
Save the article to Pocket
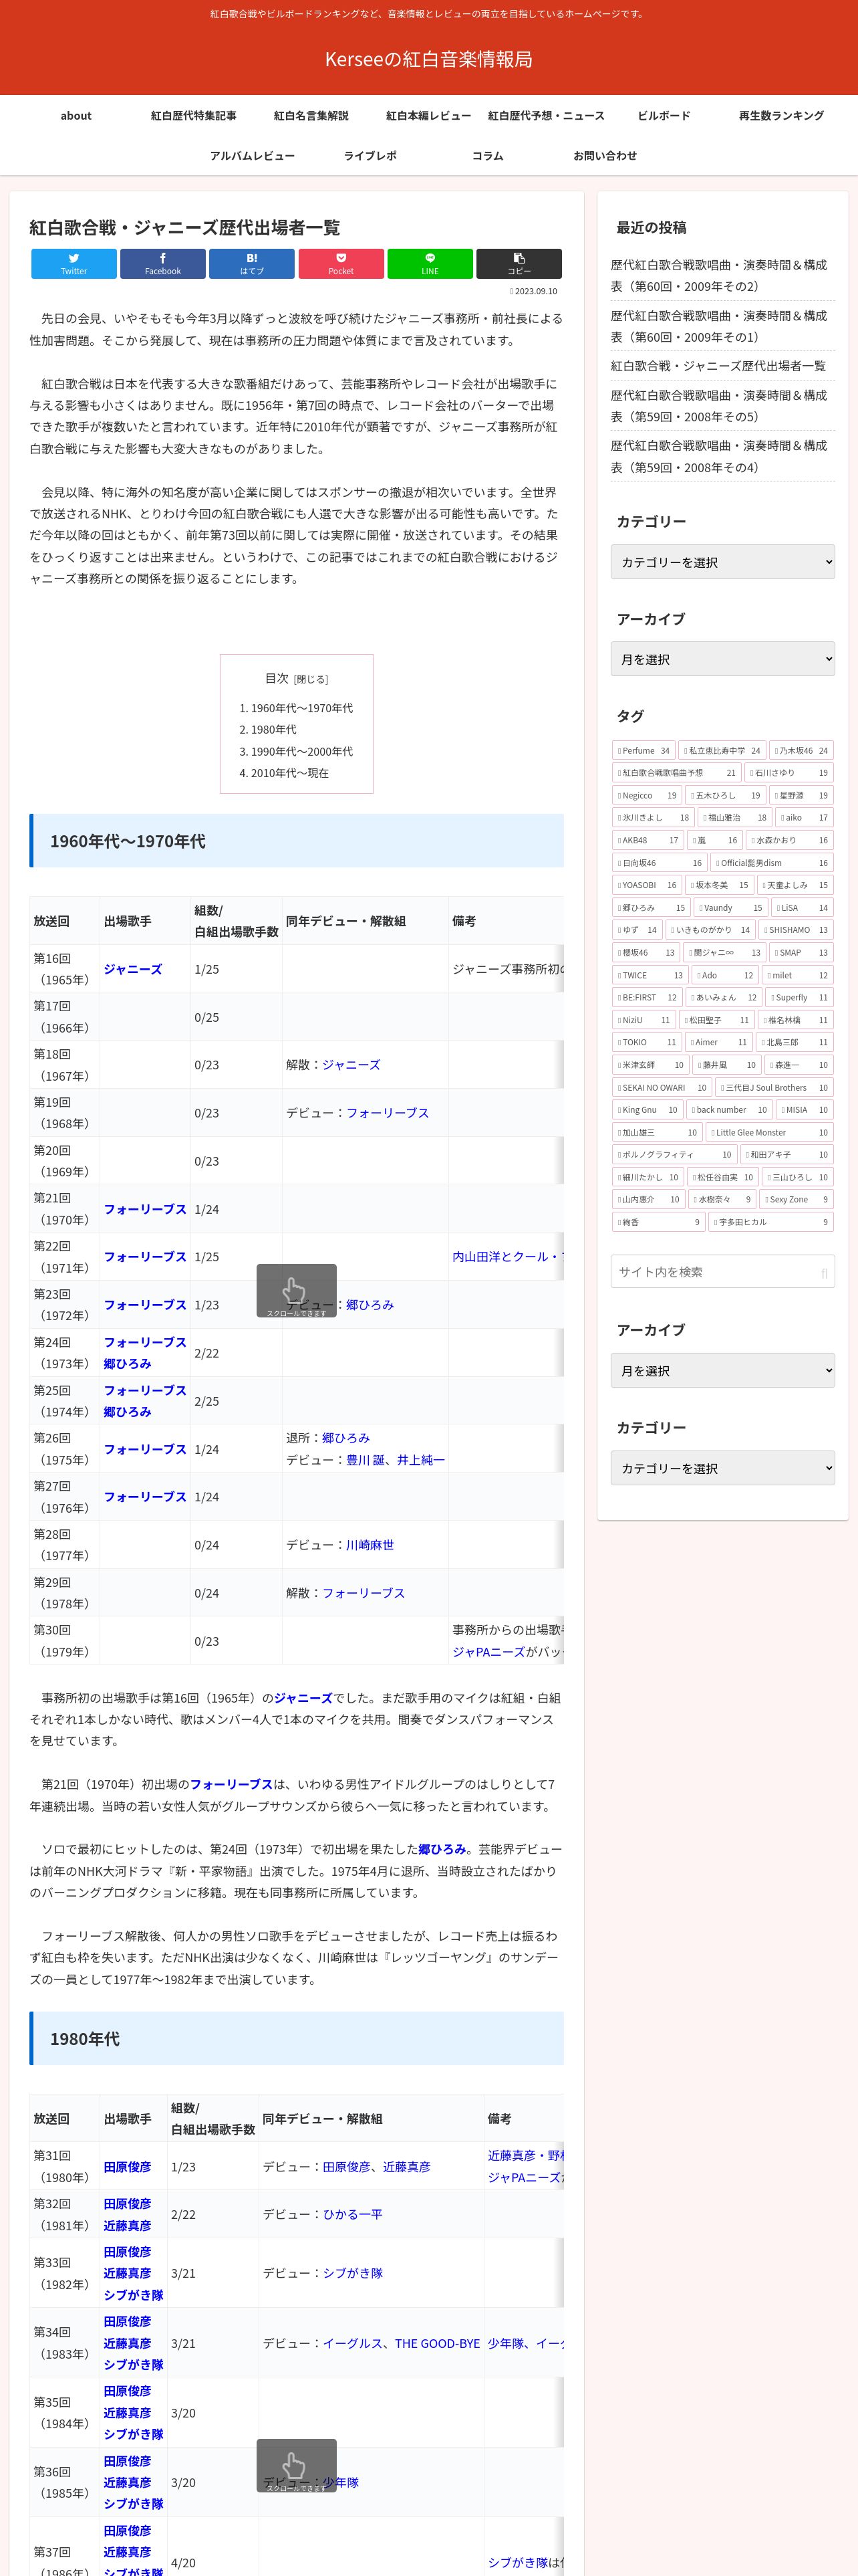(x=341, y=263)
